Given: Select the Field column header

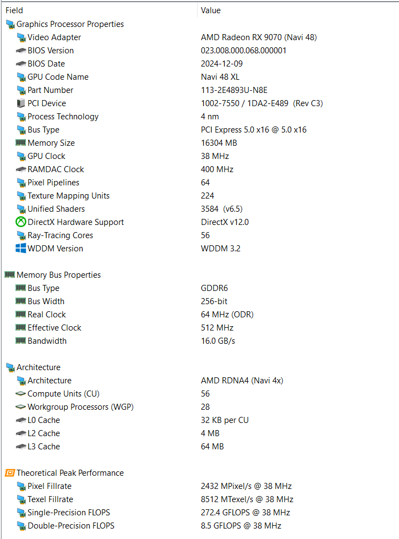Looking at the screenshot, I should click(x=99, y=10).
